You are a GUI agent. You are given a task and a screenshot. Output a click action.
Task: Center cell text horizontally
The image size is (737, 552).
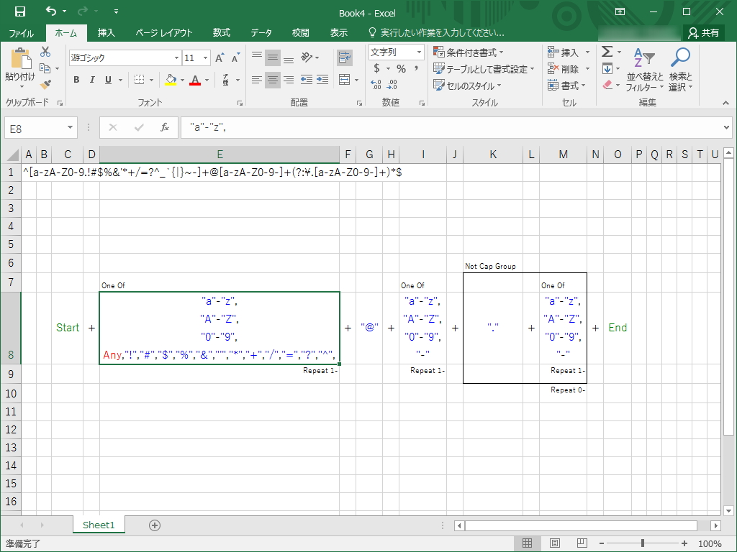click(273, 80)
